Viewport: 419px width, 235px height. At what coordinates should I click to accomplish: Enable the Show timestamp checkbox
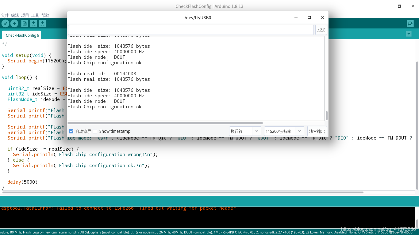95,131
